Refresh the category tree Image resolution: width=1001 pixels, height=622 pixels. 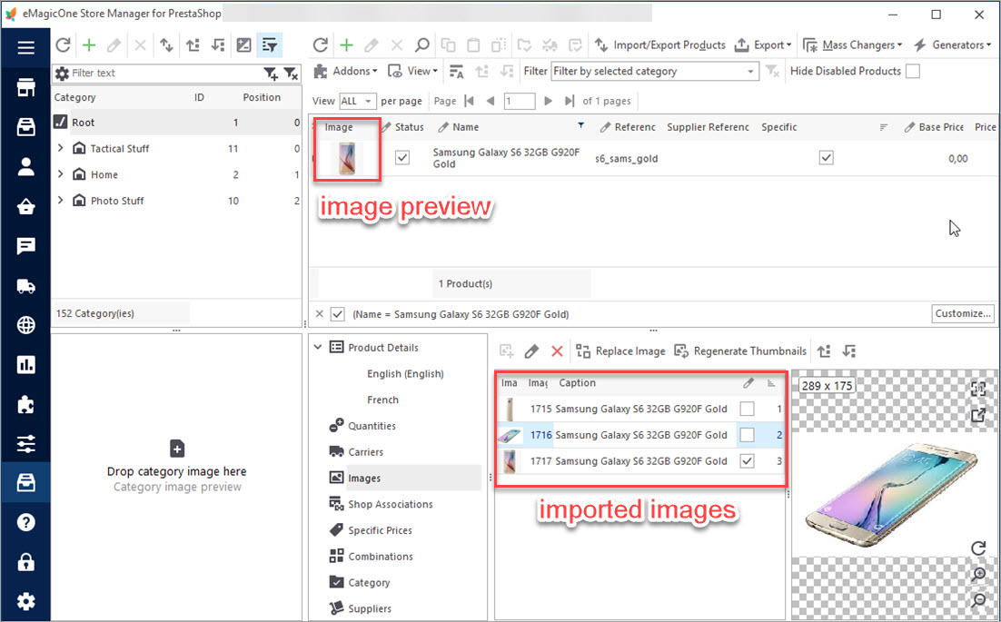[x=63, y=44]
